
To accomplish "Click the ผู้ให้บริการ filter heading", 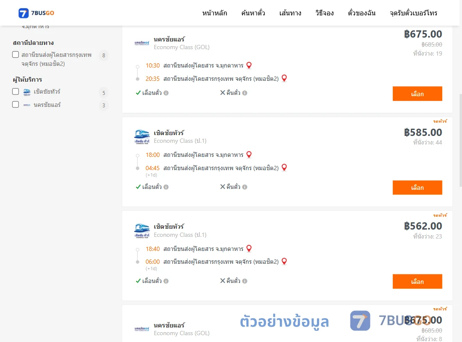I will [27, 80].
